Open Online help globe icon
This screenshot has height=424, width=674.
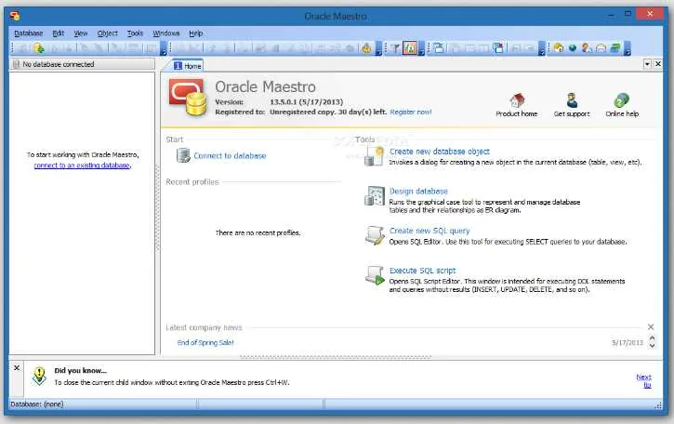(622, 100)
